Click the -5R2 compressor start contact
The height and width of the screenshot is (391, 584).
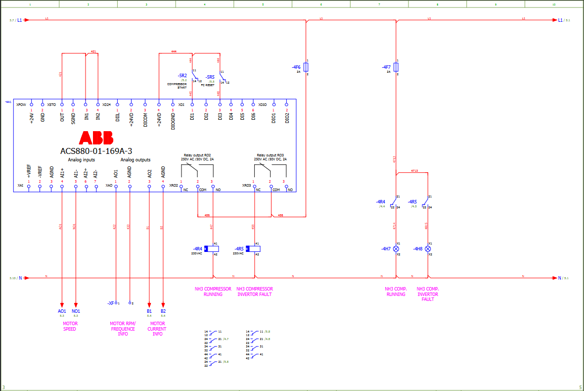(x=194, y=77)
